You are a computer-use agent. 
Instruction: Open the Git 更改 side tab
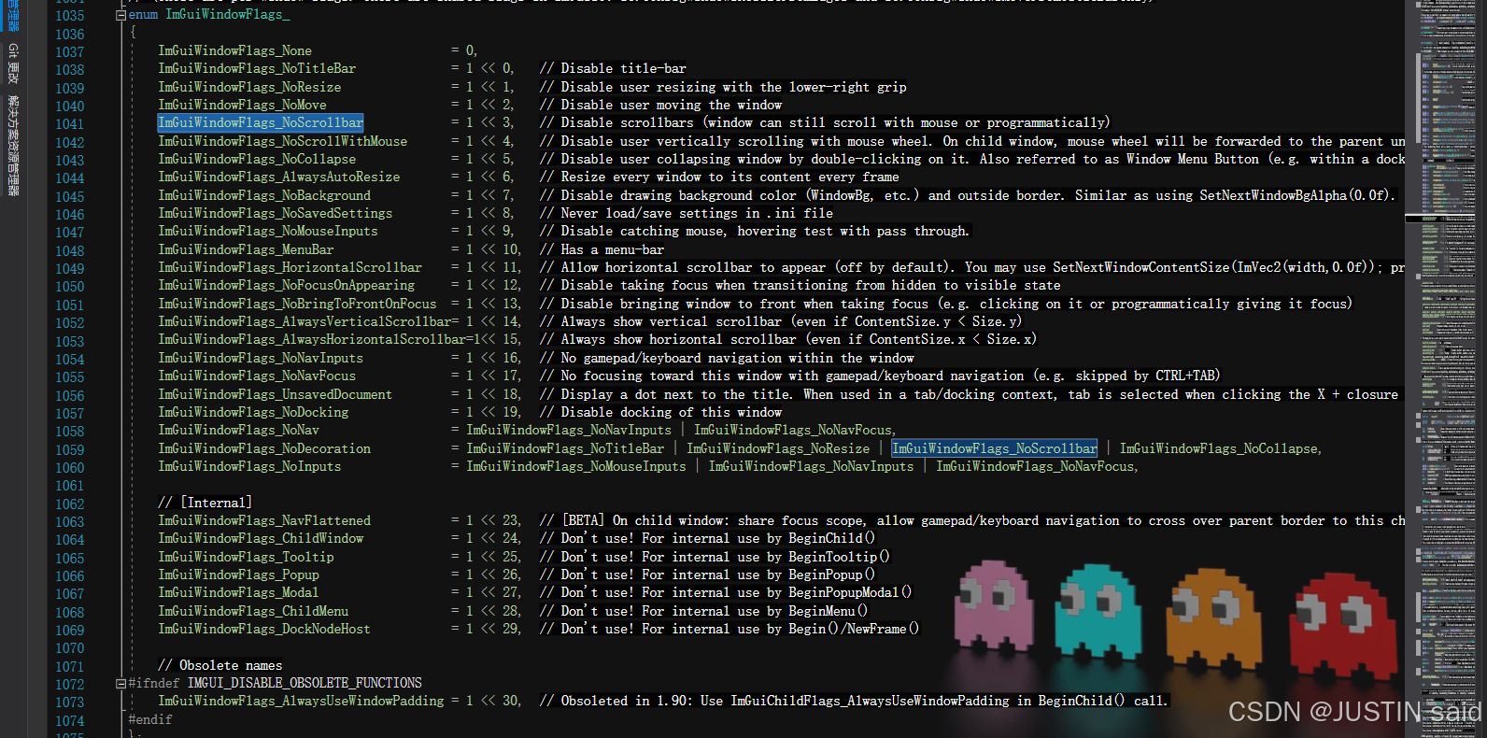(13, 63)
